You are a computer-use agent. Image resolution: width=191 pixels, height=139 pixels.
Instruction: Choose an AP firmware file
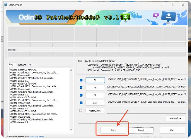95,87
